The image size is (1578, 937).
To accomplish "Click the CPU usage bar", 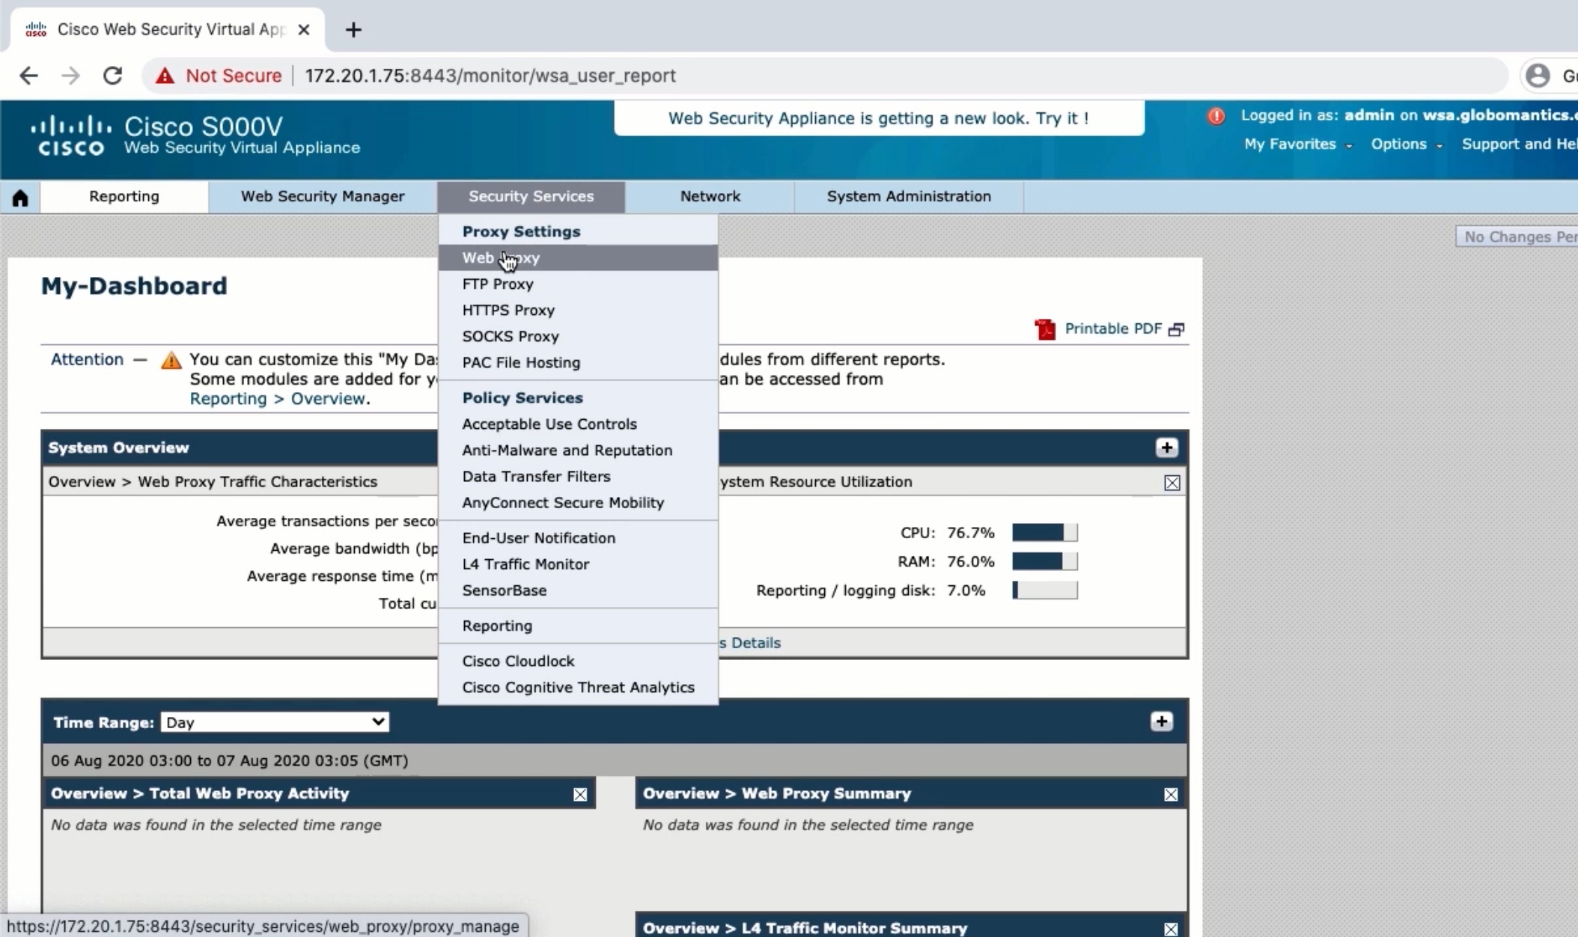I will [x=1044, y=532].
